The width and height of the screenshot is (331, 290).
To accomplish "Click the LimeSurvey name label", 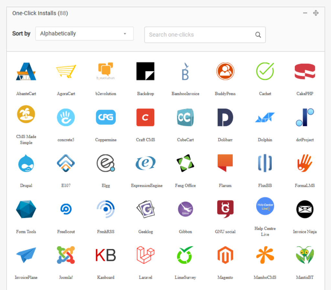I will pyautogui.click(x=185, y=277).
